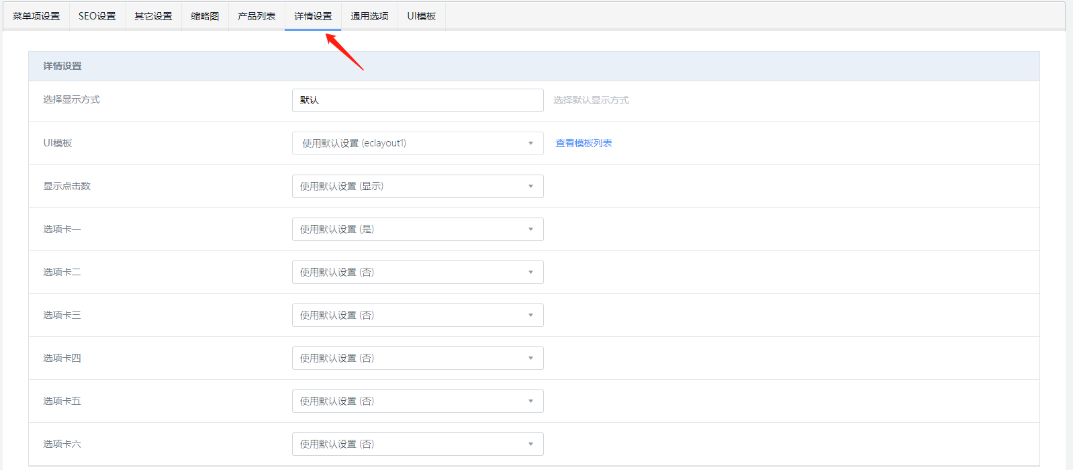1073x470 pixels.
Task: Open the 菜单项设置 tab
Action: click(x=36, y=16)
